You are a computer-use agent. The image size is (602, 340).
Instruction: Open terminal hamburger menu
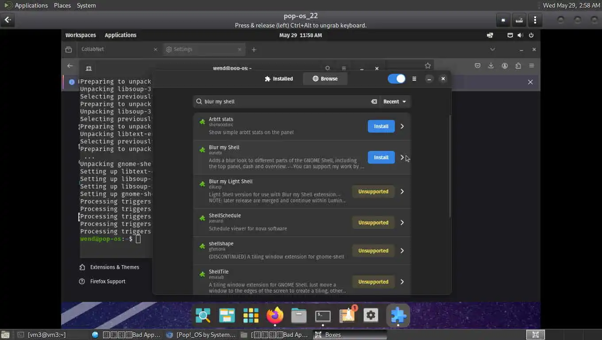(x=343, y=68)
